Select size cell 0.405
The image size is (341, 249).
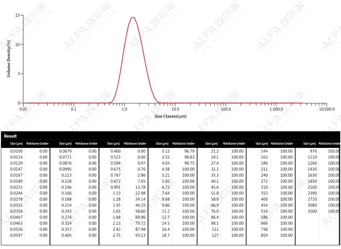67,235
